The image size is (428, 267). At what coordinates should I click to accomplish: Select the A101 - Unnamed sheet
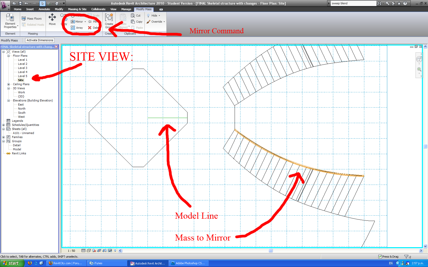23,133
